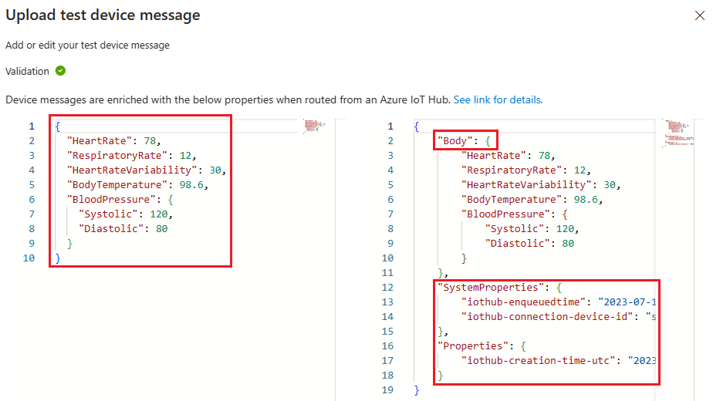Click the minimap of the enriched message editor
This screenshot has width=713, height=401.
(x=674, y=130)
